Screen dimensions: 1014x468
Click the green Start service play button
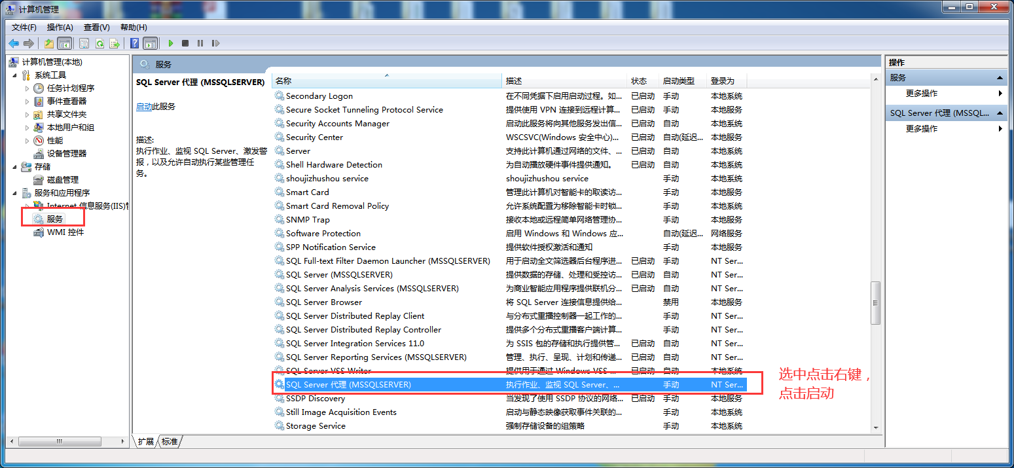[170, 43]
